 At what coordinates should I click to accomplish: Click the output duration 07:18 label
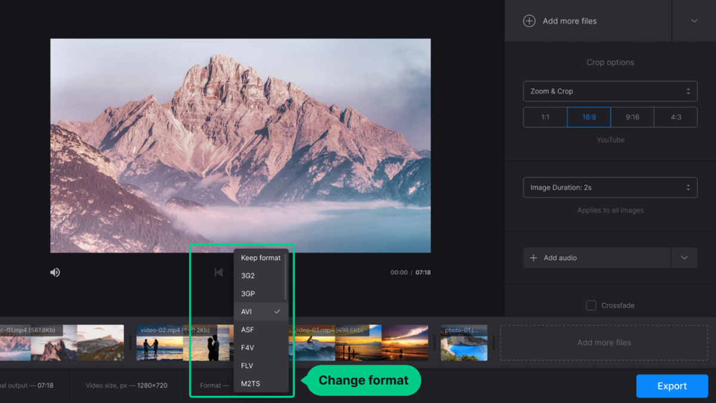27,386
